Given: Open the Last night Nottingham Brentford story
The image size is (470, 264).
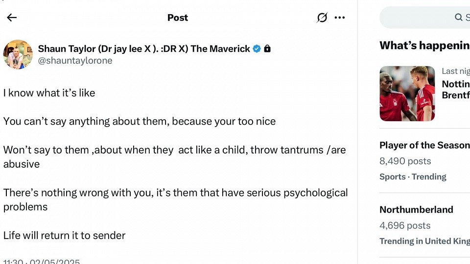Looking at the screenshot, I should pyautogui.click(x=425, y=93).
